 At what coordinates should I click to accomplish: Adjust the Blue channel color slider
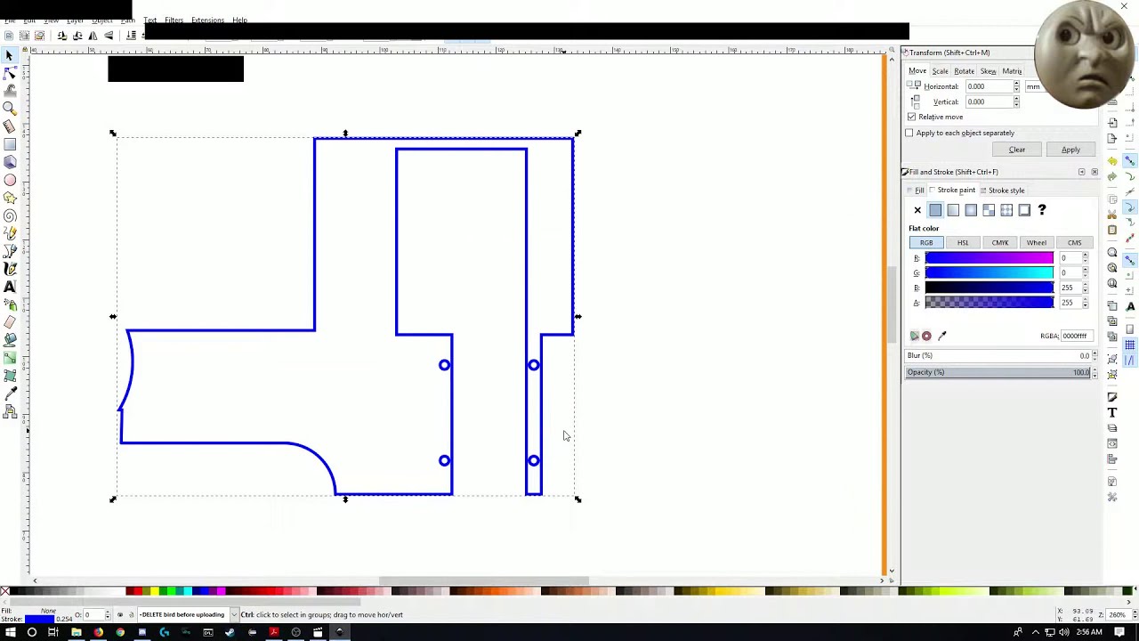pos(990,288)
